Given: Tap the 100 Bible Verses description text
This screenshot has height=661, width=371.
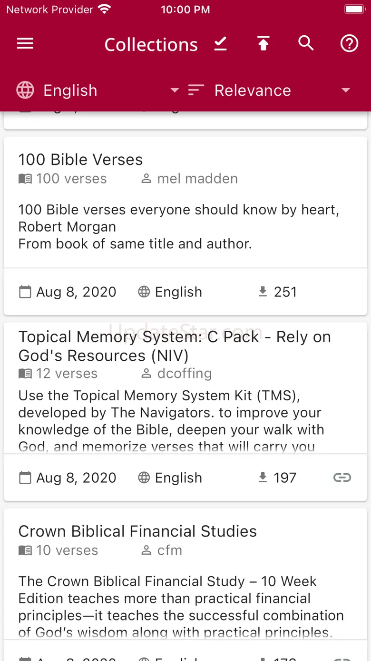Looking at the screenshot, I should [178, 226].
